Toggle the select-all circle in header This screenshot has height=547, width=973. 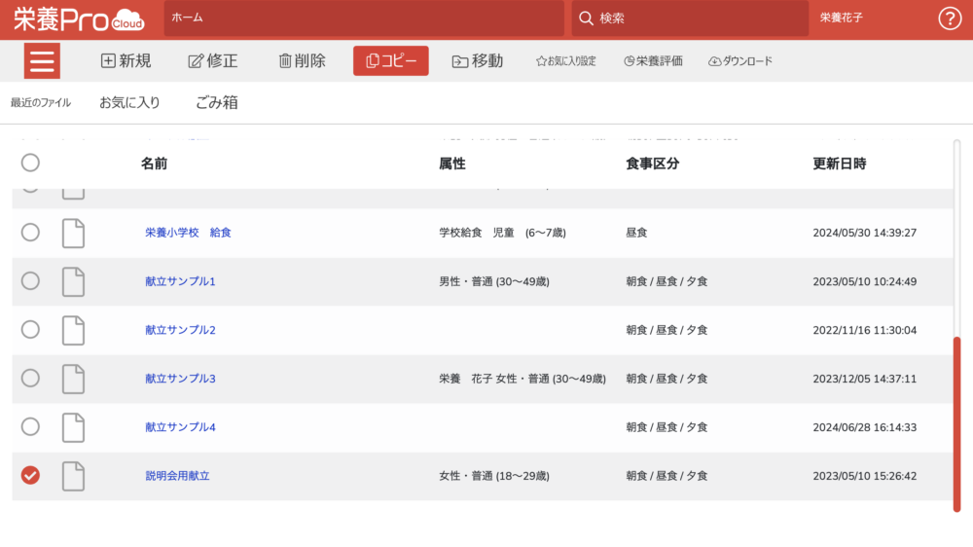(x=30, y=163)
